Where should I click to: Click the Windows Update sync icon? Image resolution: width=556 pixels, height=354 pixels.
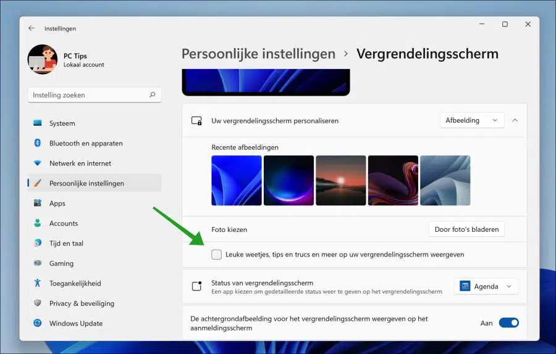click(x=38, y=323)
